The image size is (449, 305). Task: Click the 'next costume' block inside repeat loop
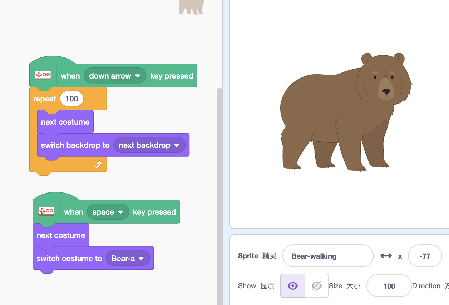pyautogui.click(x=65, y=122)
